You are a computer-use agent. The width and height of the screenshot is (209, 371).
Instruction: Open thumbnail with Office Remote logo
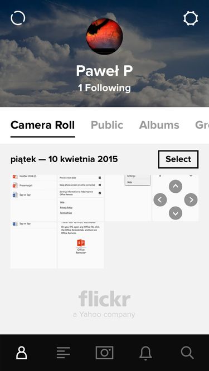click(81, 245)
